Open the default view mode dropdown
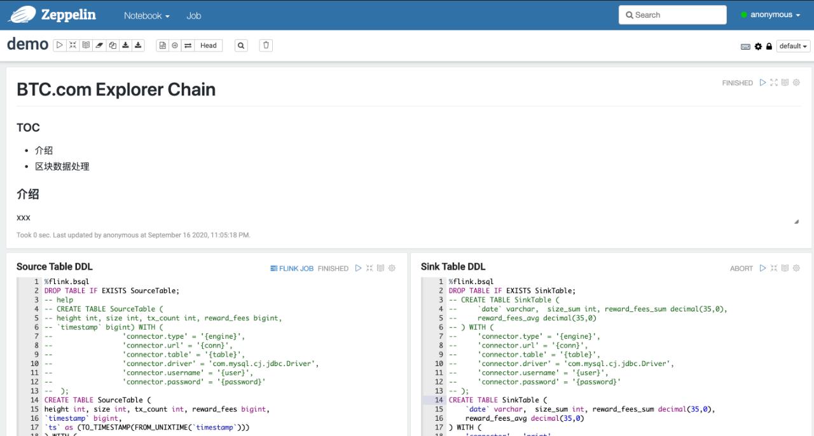814x436 pixels. [x=793, y=46]
